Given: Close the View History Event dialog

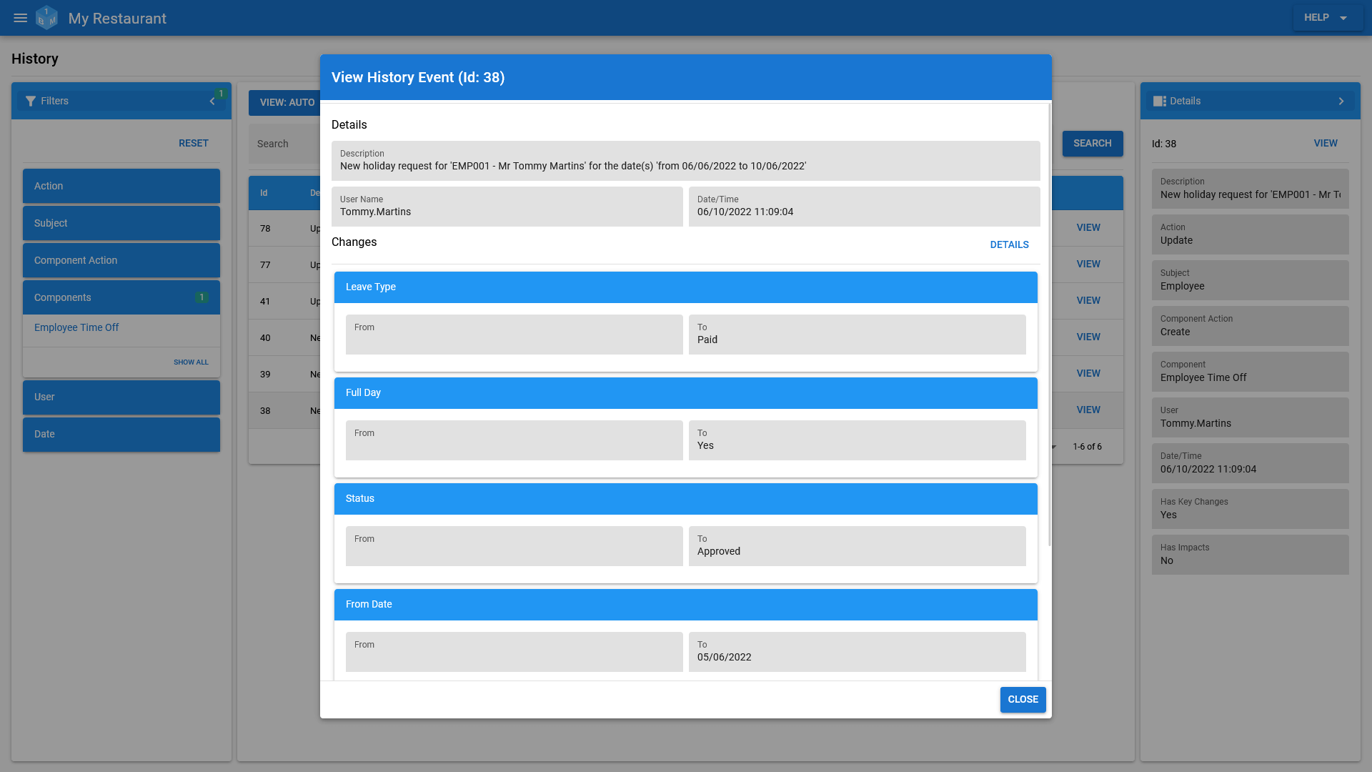Looking at the screenshot, I should [1023, 700].
